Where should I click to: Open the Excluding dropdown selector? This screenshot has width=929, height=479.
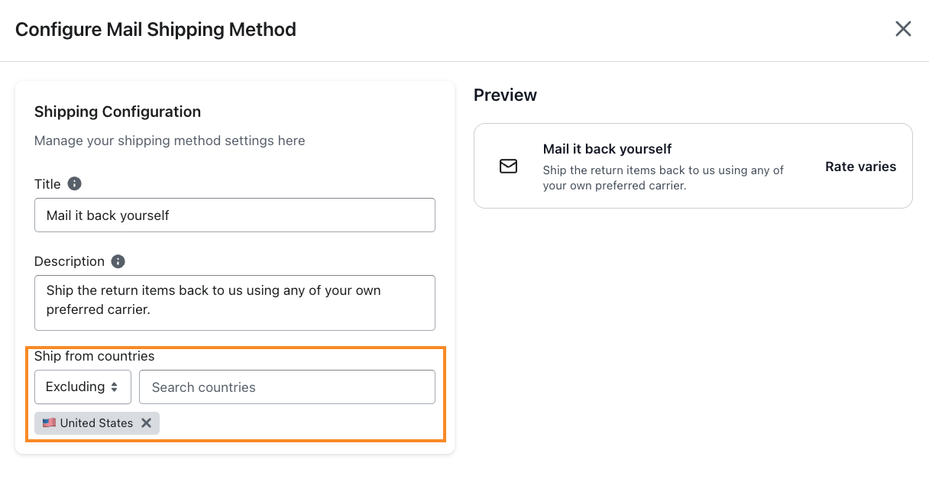tap(83, 387)
